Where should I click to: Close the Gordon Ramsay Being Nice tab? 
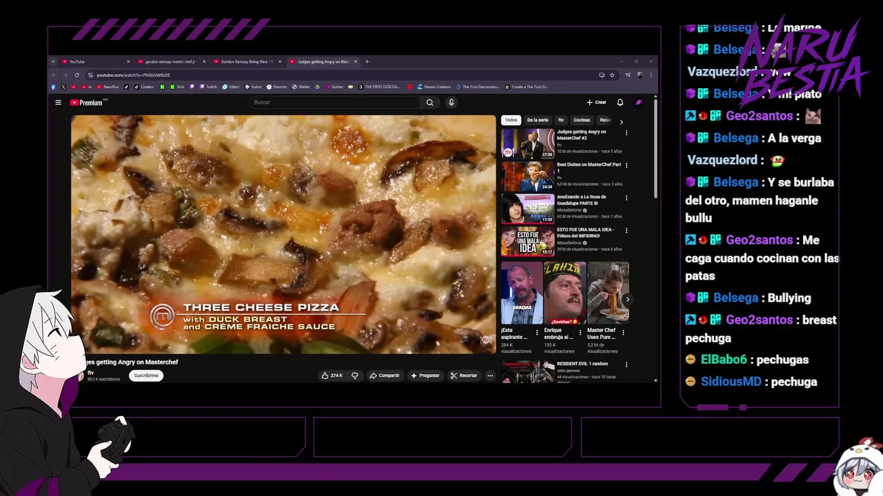tap(280, 61)
